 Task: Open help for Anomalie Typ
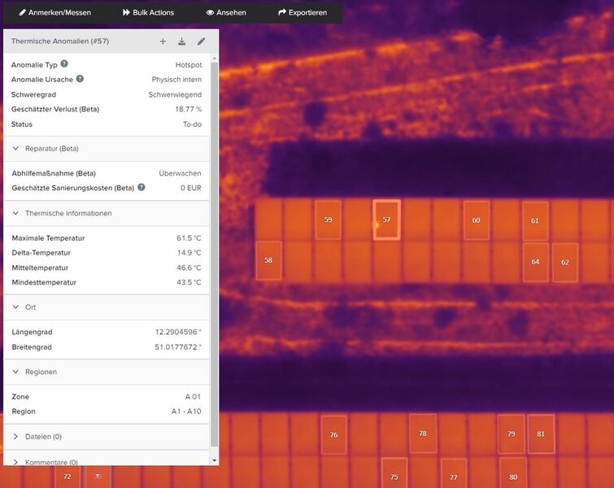point(64,63)
